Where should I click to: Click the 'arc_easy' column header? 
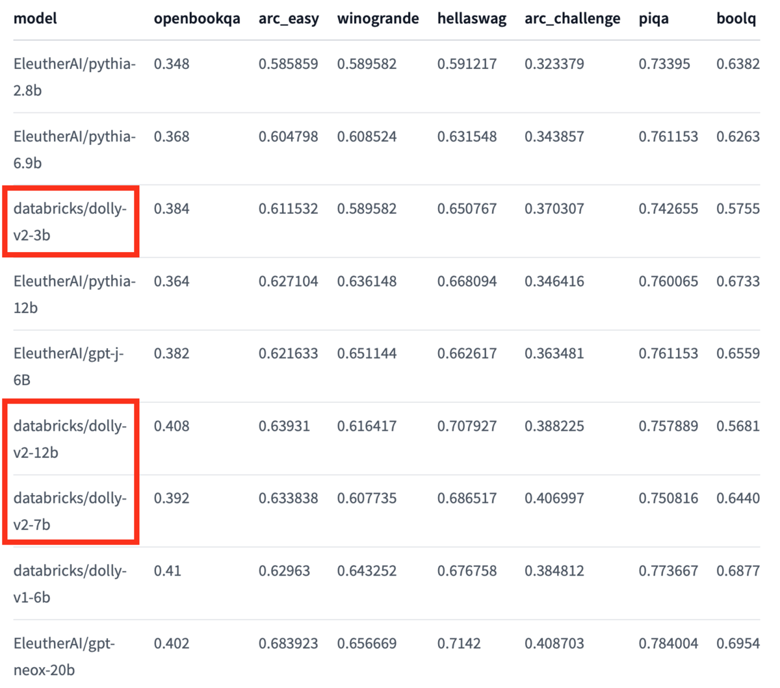pyautogui.click(x=289, y=19)
